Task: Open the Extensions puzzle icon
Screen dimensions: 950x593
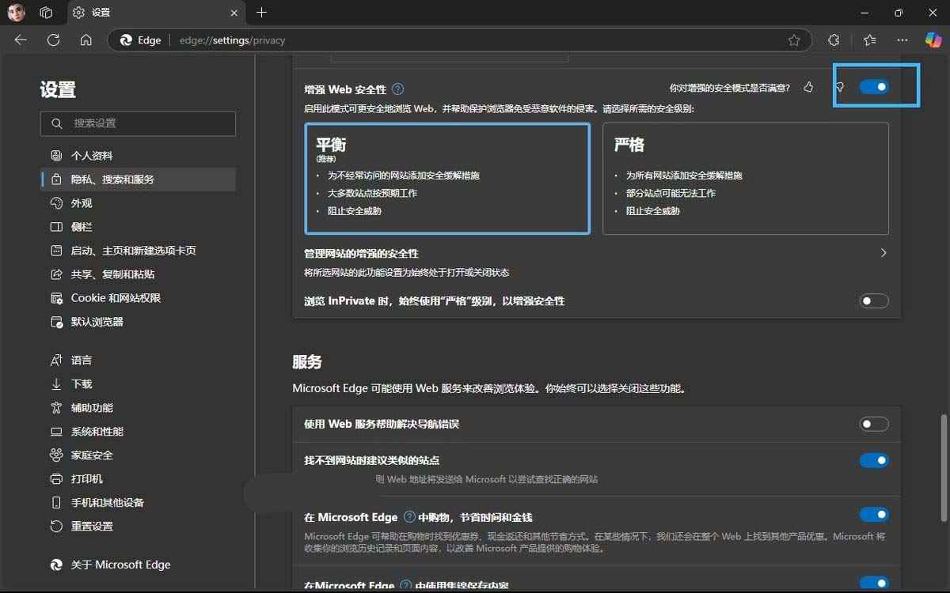Action: coord(834,40)
